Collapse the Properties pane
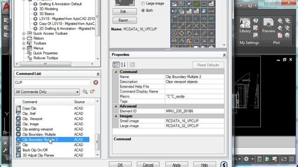This screenshot has height=167, width=298. 224,55
